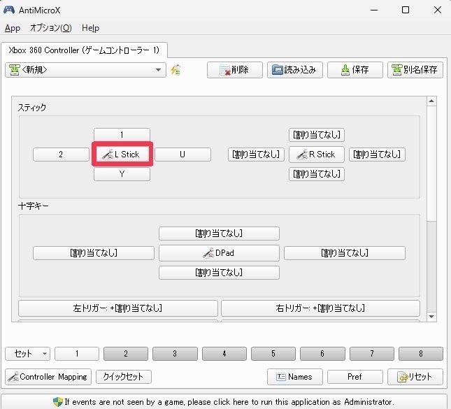The width and height of the screenshot is (451, 409).
Task: Open the App menu
Action: pyautogui.click(x=13, y=28)
